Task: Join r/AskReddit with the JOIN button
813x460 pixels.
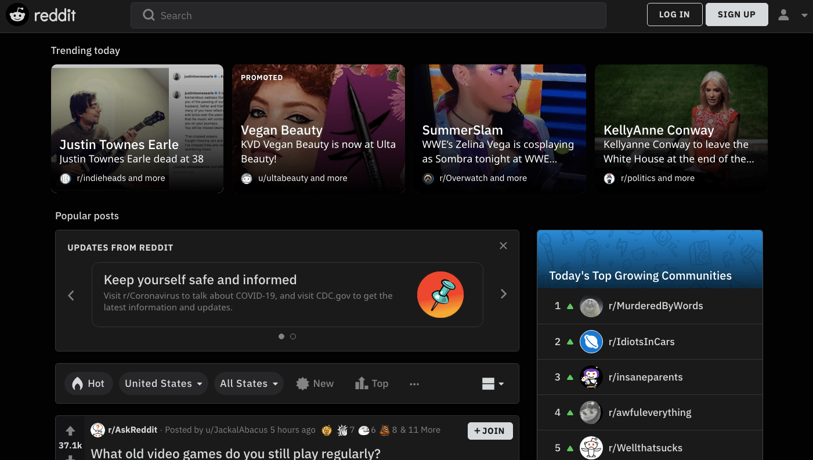Action: [x=490, y=430]
